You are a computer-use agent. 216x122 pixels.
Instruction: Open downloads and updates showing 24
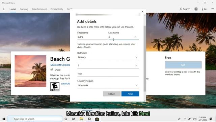coord(204,9)
